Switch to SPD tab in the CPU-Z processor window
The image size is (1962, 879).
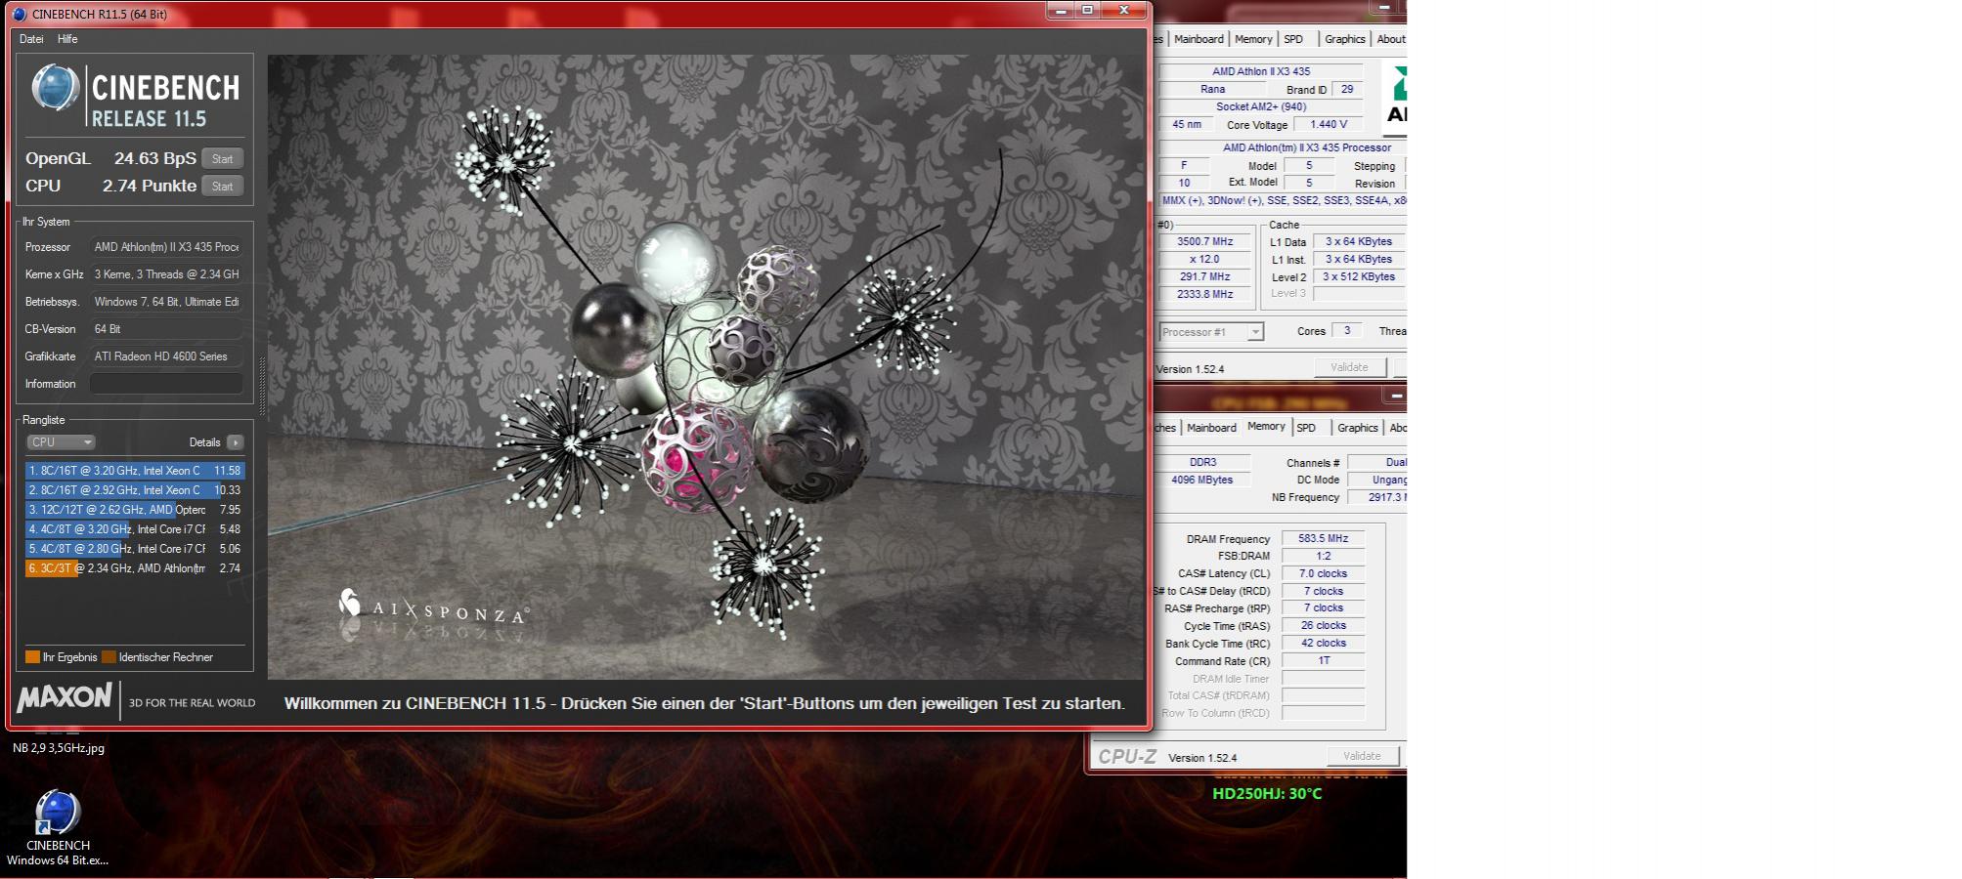coord(1293,39)
